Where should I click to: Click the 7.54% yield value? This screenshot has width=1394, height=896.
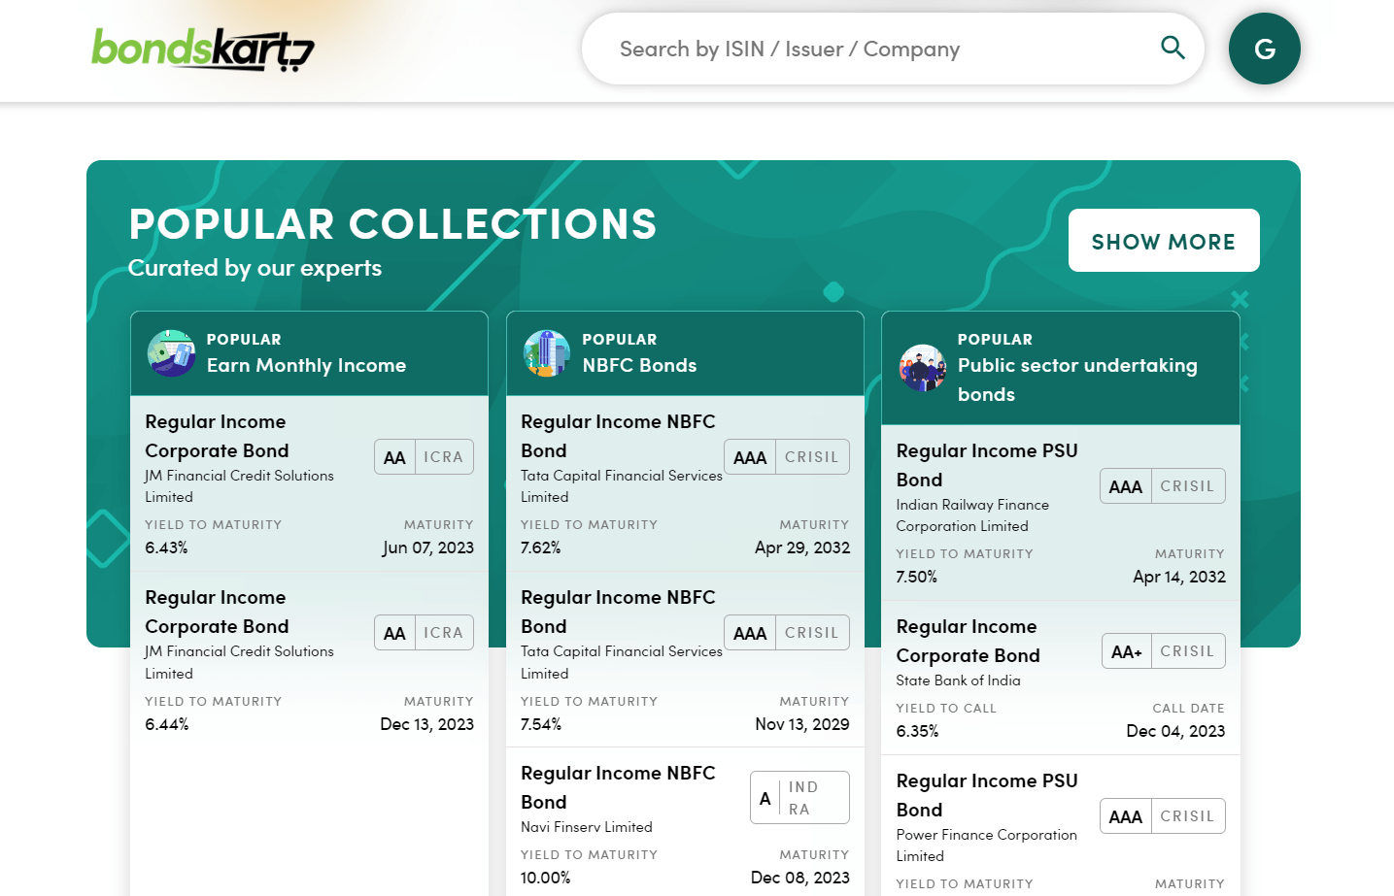[x=541, y=724]
